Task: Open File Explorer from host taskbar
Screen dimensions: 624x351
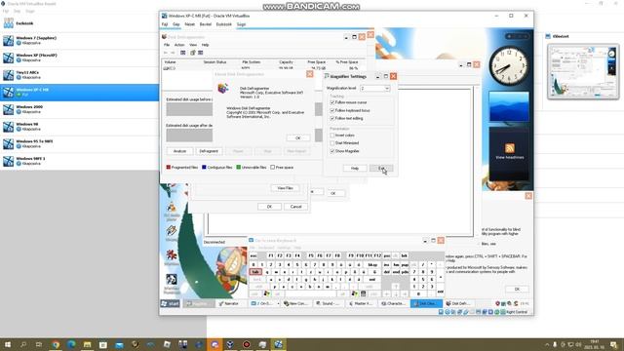Action: (87, 344)
